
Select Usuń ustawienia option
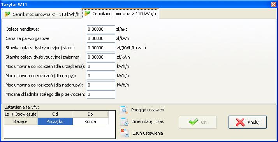148,133
